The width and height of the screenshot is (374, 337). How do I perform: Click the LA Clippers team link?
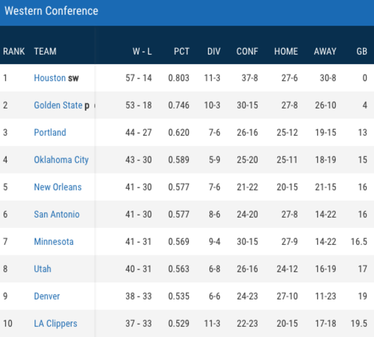(55, 323)
